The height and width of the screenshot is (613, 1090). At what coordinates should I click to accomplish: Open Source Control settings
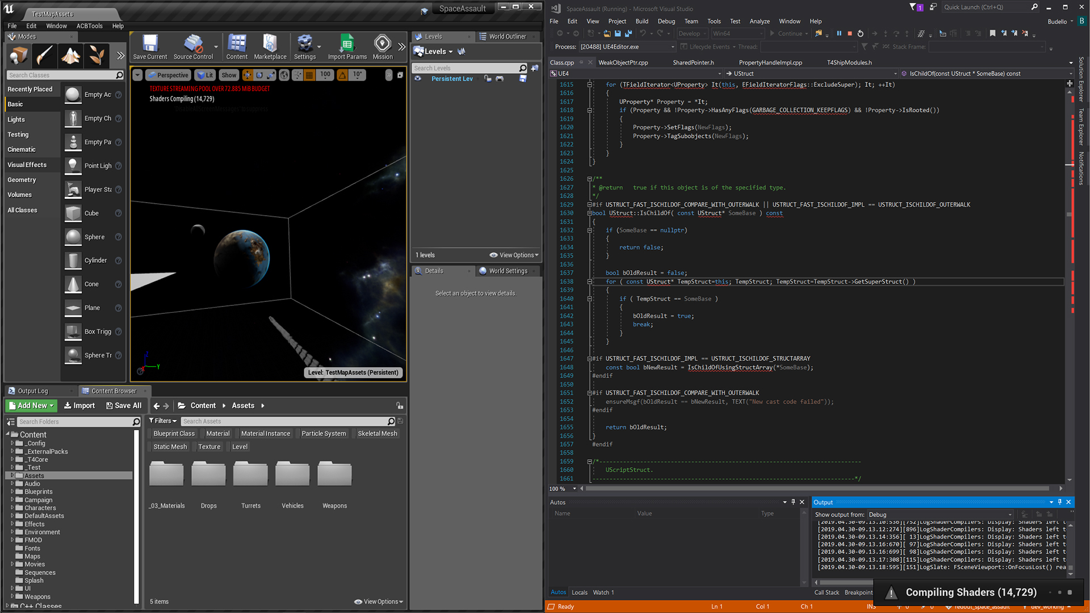click(x=194, y=47)
